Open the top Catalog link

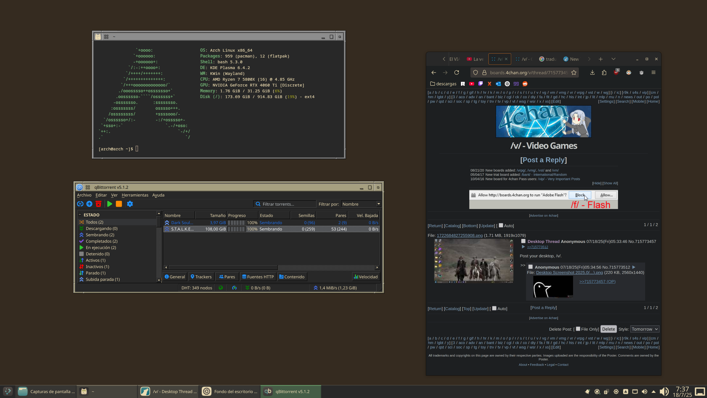click(x=452, y=226)
